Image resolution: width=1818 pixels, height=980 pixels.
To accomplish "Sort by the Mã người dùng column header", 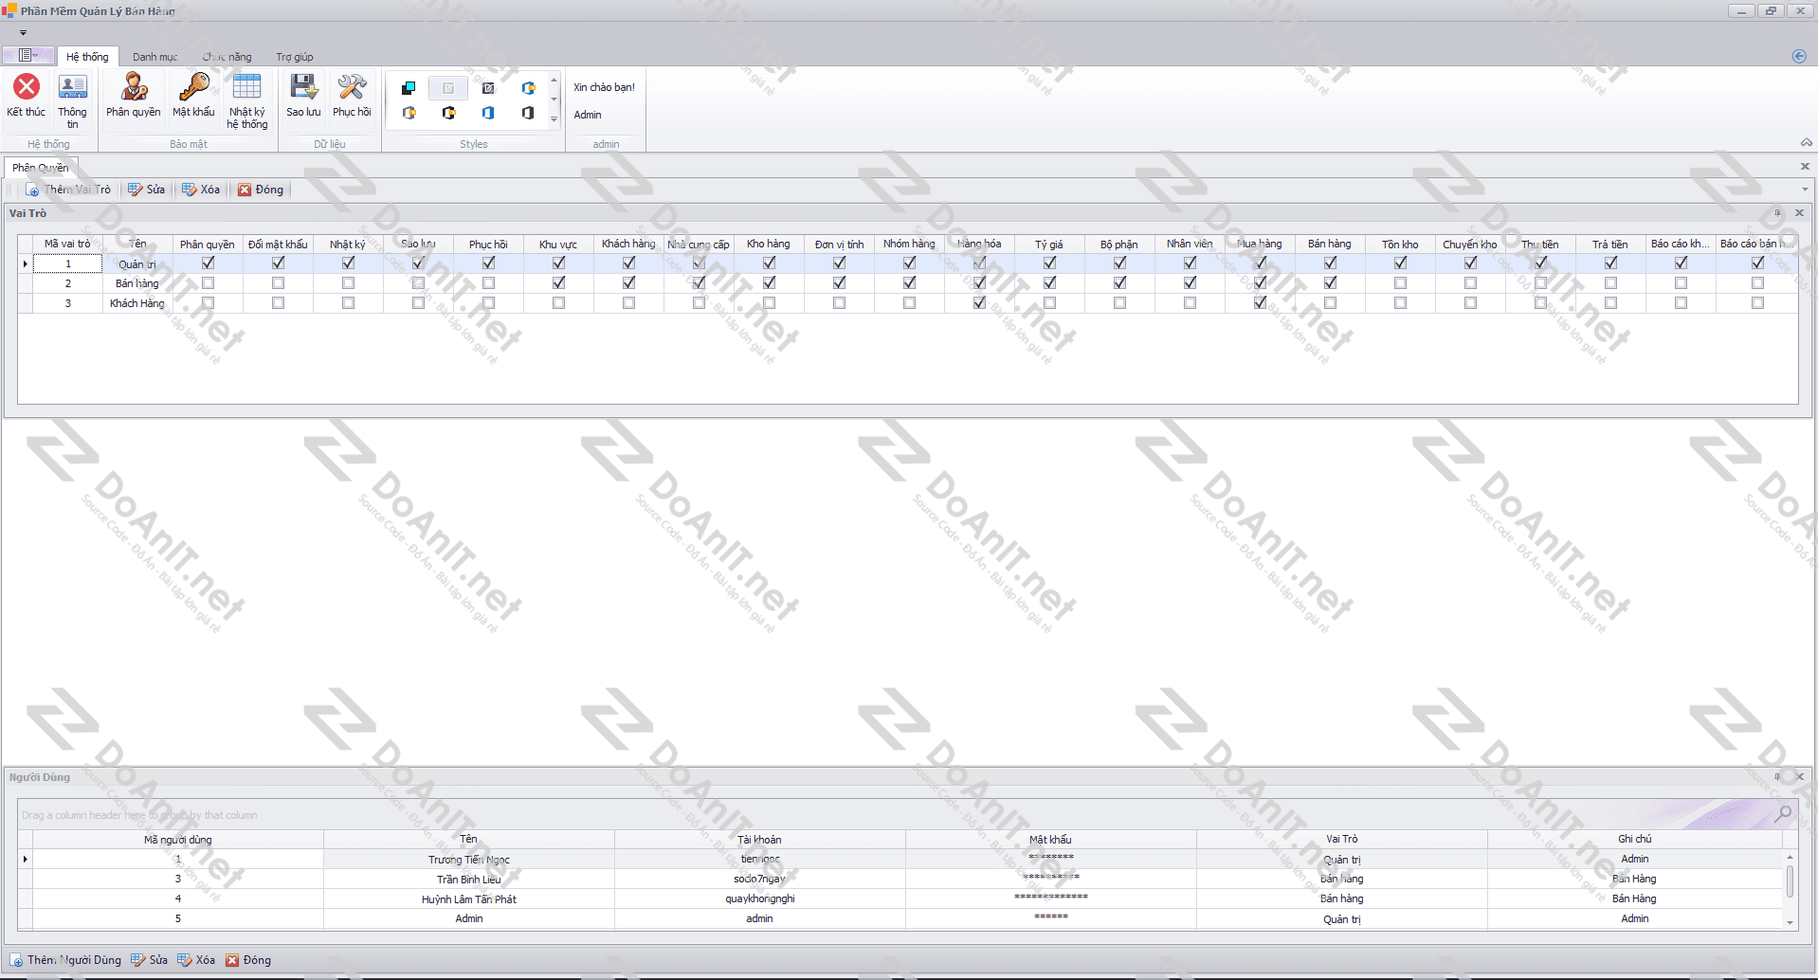I will [x=177, y=840].
